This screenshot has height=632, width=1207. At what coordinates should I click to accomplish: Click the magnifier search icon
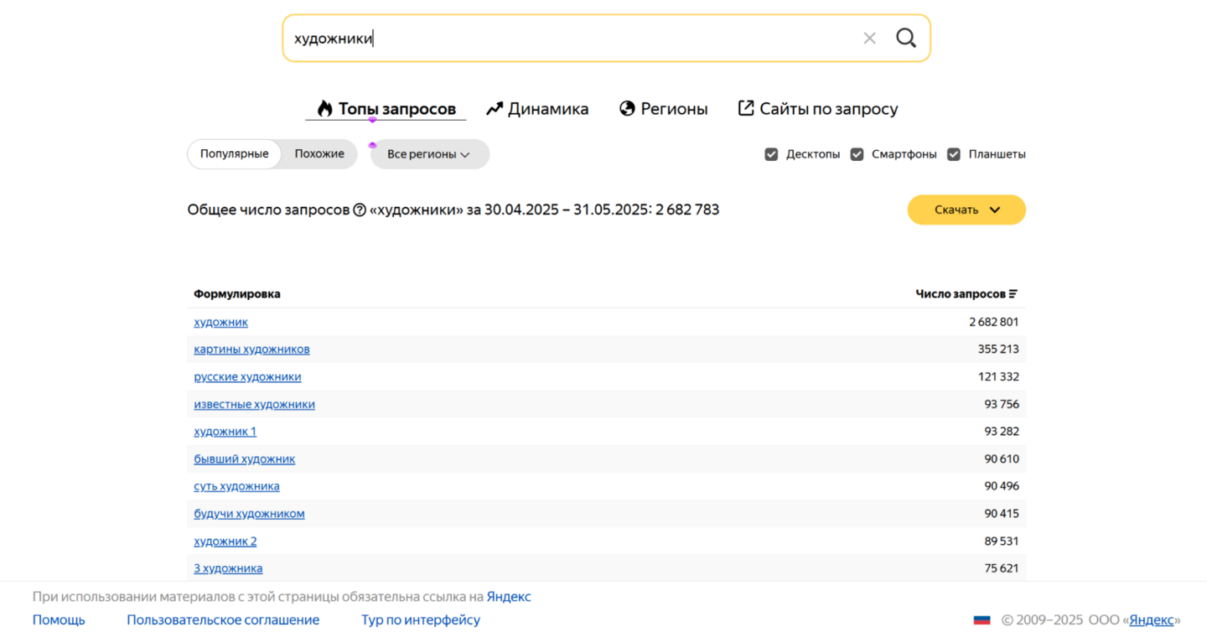tap(906, 38)
